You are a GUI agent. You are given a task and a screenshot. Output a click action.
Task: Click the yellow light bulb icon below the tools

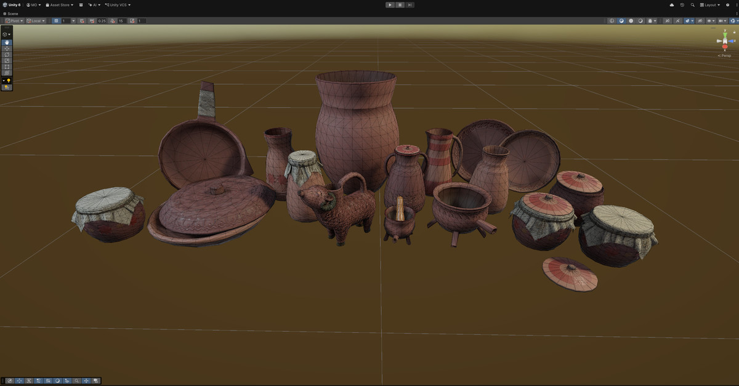click(x=9, y=81)
